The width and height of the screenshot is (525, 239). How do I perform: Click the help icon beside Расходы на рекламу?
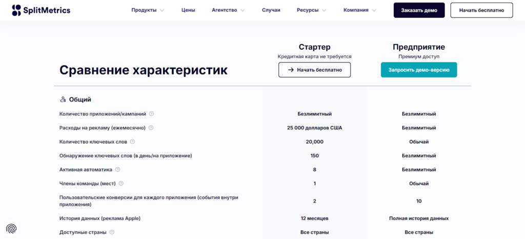click(x=151, y=128)
